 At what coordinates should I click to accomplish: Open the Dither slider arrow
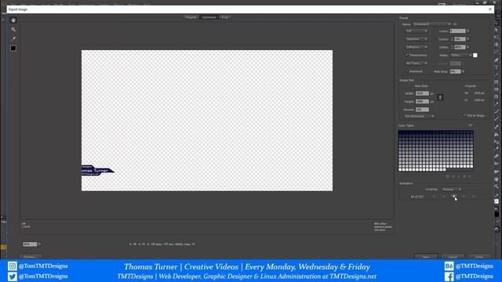point(467,47)
